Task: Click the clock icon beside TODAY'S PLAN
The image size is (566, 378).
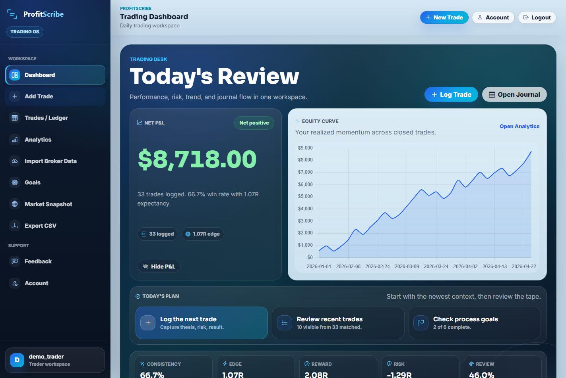Action: (x=138, y=296)
